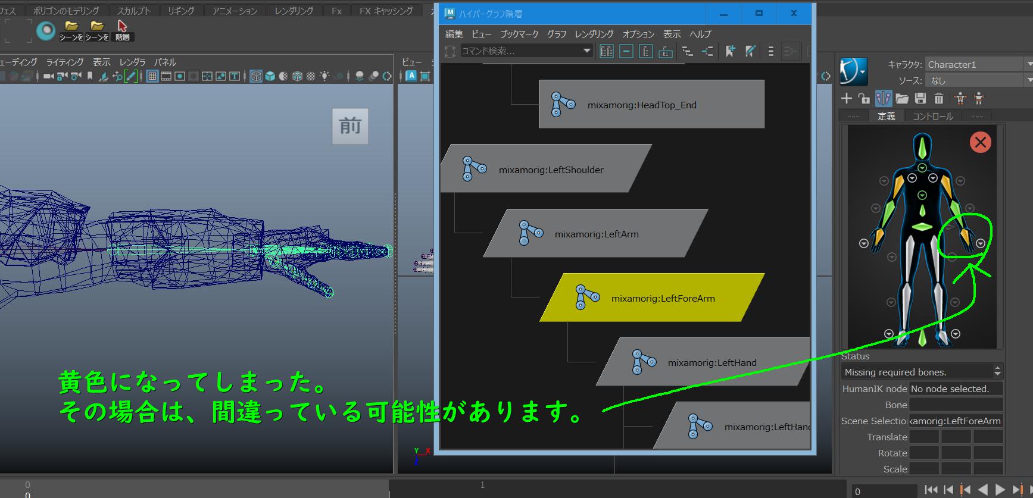Open the Bookmark Editor icon in Hypergraph
Viewport: 1033px width, 498px height.
[x=750, y=52]
